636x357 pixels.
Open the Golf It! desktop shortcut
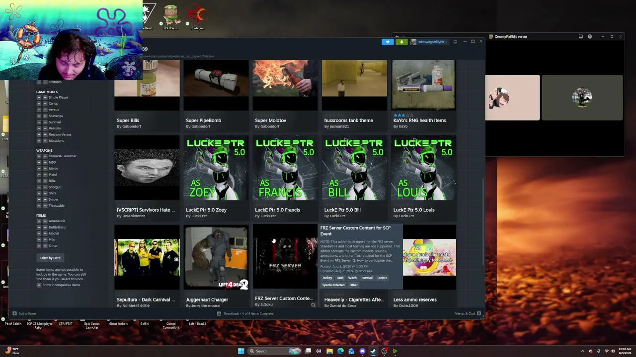click(x=145, y=324)
